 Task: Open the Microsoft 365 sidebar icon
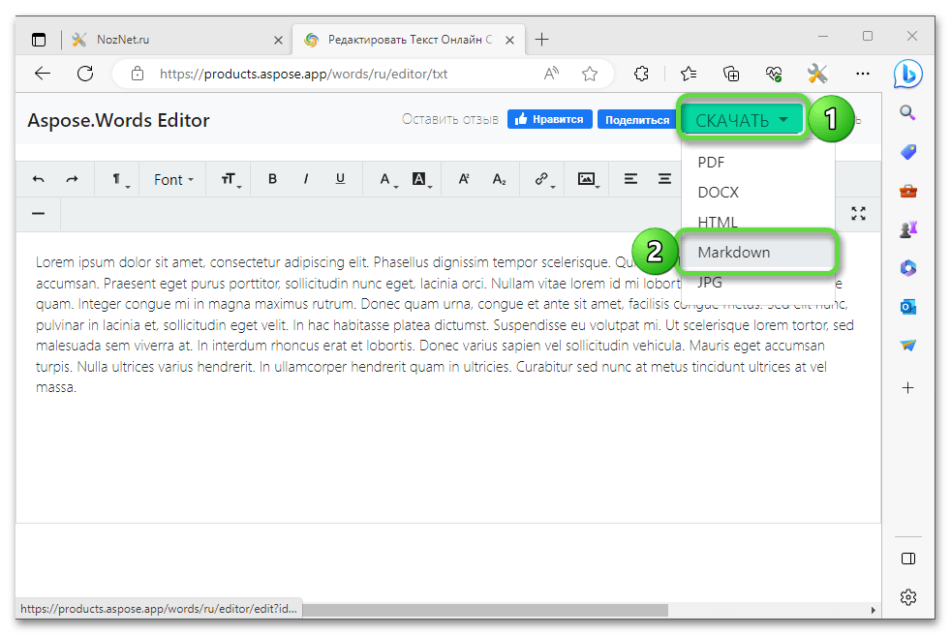(908, 268)
